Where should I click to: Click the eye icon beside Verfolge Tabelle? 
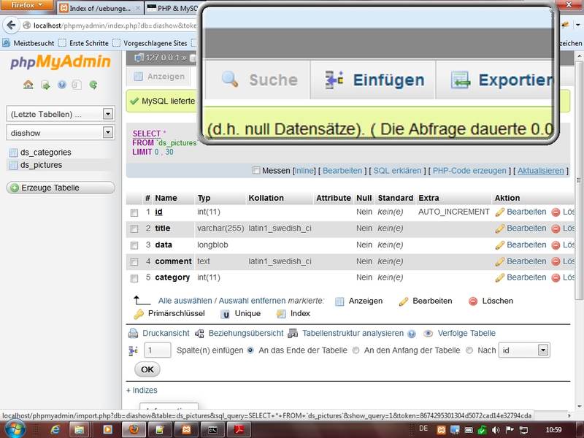point(428,334)
